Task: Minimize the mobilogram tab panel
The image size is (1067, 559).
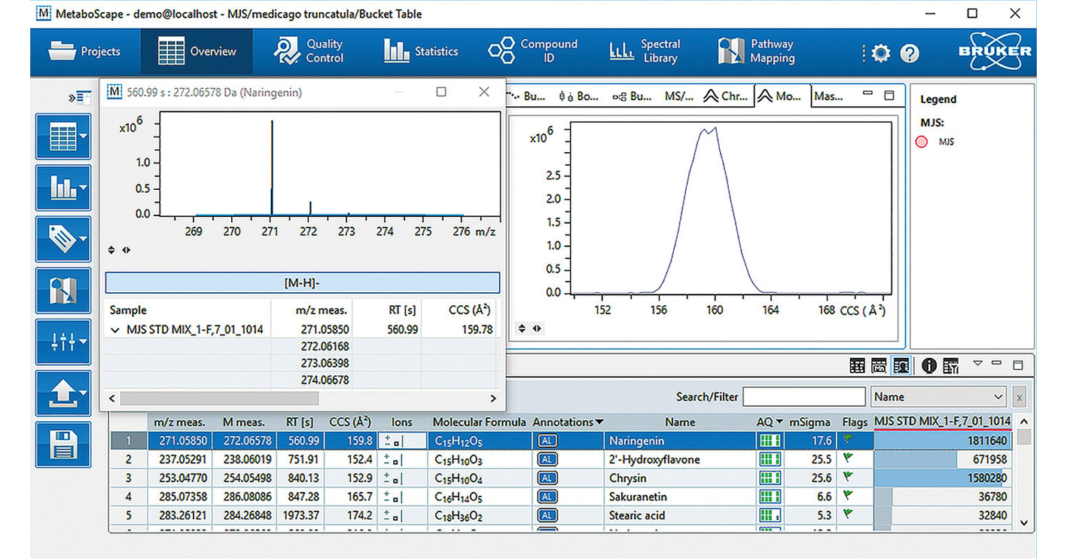Action: 868,95
